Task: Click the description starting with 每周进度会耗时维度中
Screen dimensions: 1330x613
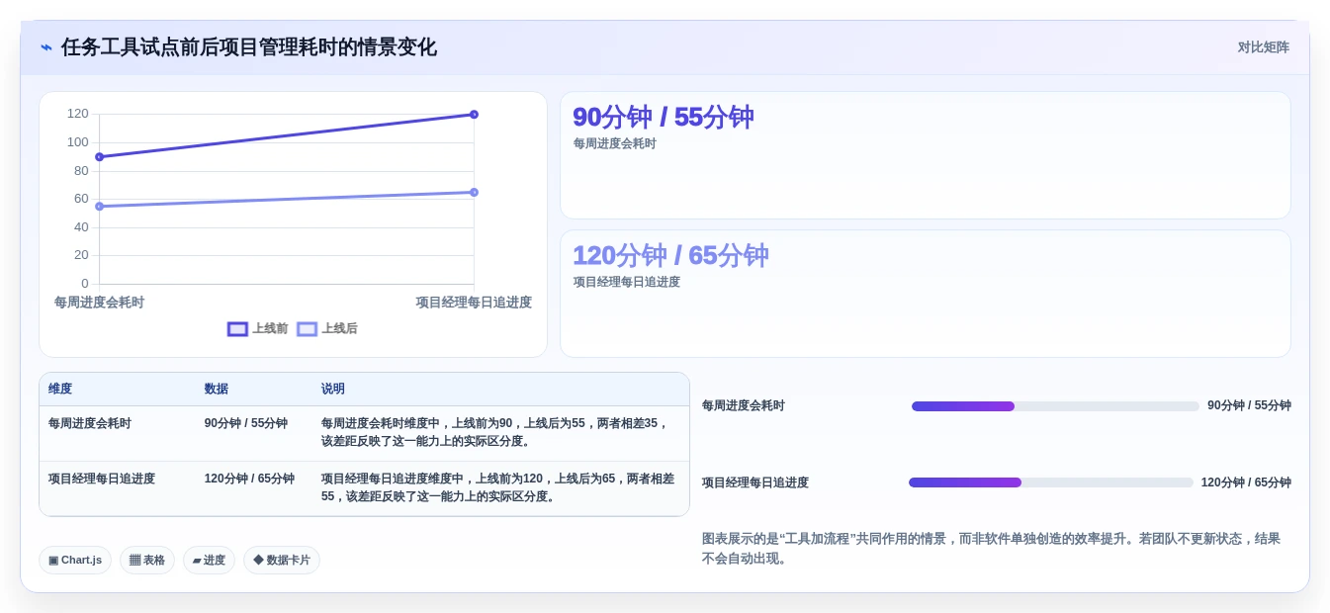Action: click(x=500, y=433)
